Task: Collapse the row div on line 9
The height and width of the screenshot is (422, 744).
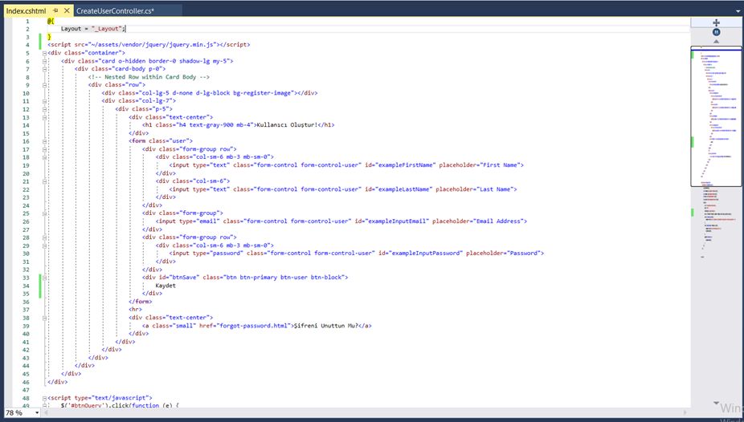Action: pyautogui.click(x=44, y=85)
